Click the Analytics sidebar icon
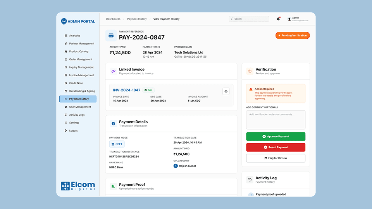 point(66,36)
